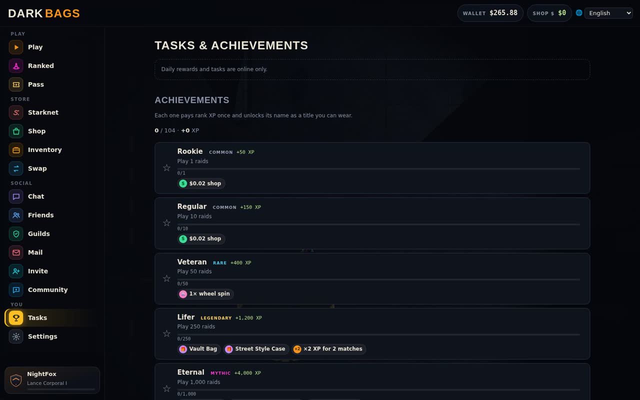Star the Lifer achievement
Screen dimensions: 640x400
[x=167, y=333]
